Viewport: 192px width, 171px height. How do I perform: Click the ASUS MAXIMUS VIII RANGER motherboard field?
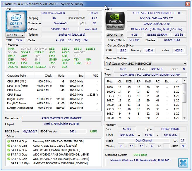61,118
